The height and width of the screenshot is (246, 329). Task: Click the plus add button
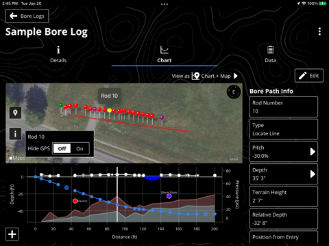click(12, 234)
